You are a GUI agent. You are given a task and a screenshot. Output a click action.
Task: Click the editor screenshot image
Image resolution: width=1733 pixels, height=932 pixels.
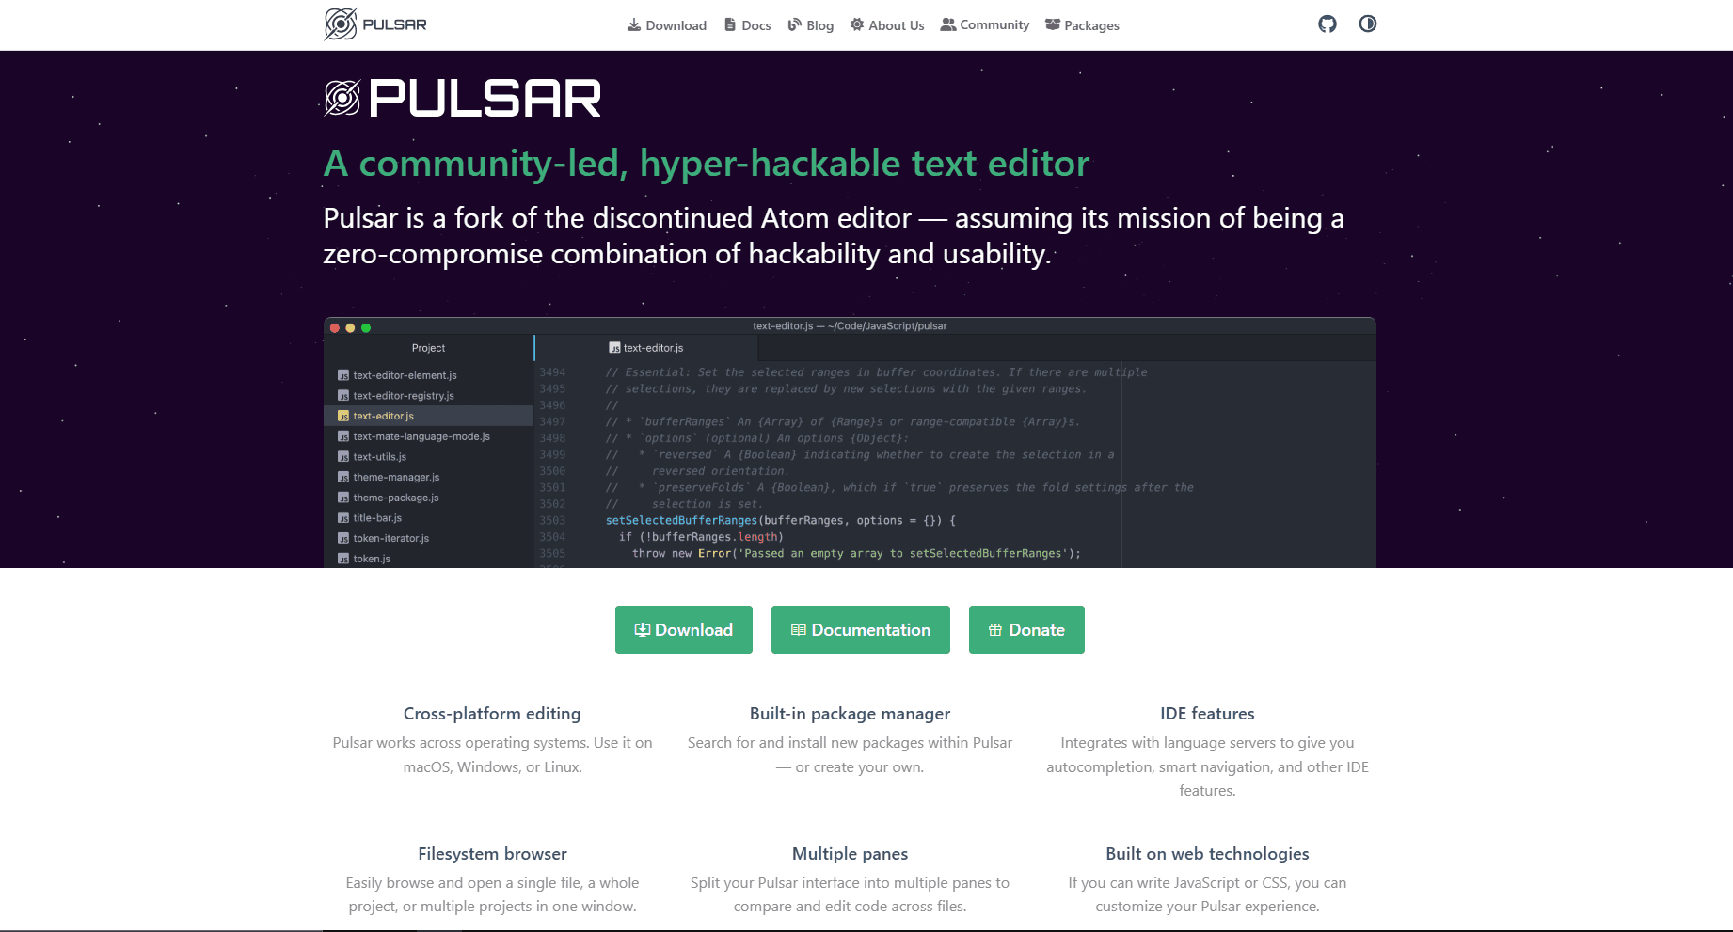point(850,442)
